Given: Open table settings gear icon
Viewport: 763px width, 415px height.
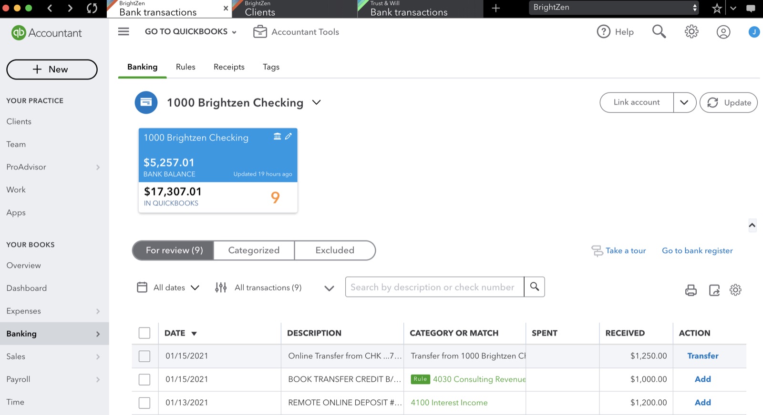Looking at the screenshot, I should [x=735, y=290].
